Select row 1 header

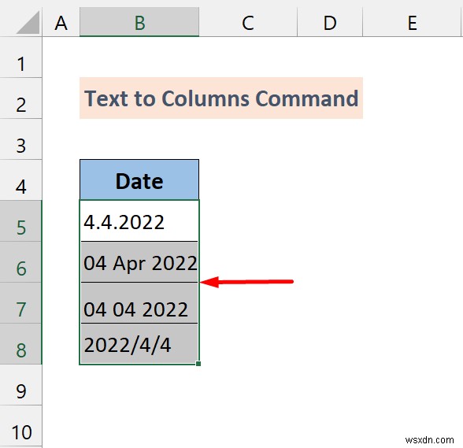coord(20,57)
